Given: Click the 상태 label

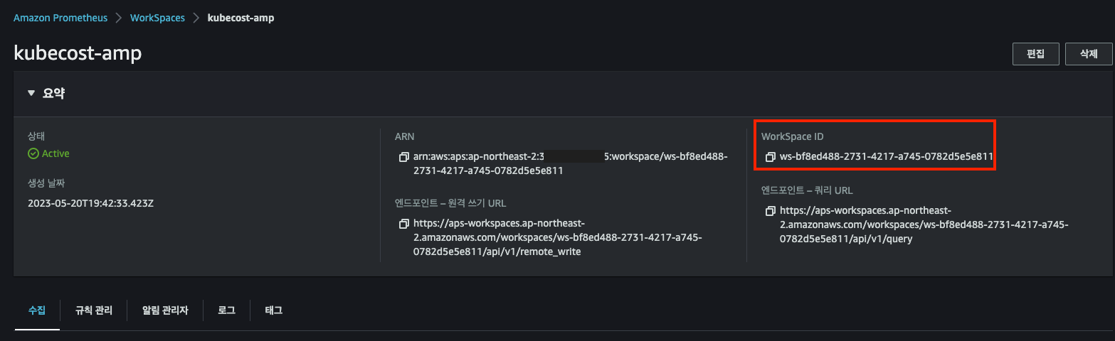Looking at the screenshot, I should coord(36,136).
